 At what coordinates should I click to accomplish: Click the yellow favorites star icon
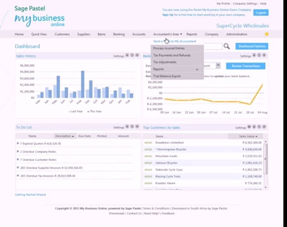267,34
